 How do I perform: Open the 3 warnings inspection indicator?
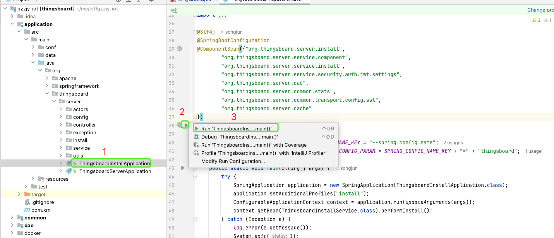(x=536, y=20)
